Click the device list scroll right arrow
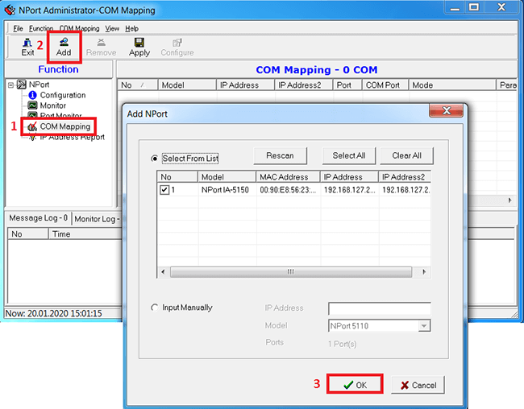 point(424,272)
